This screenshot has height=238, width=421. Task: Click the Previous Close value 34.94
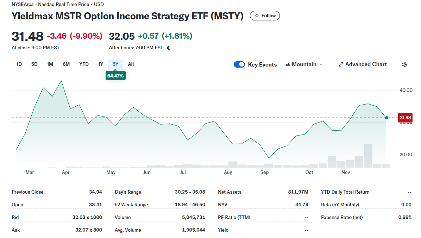96,192
